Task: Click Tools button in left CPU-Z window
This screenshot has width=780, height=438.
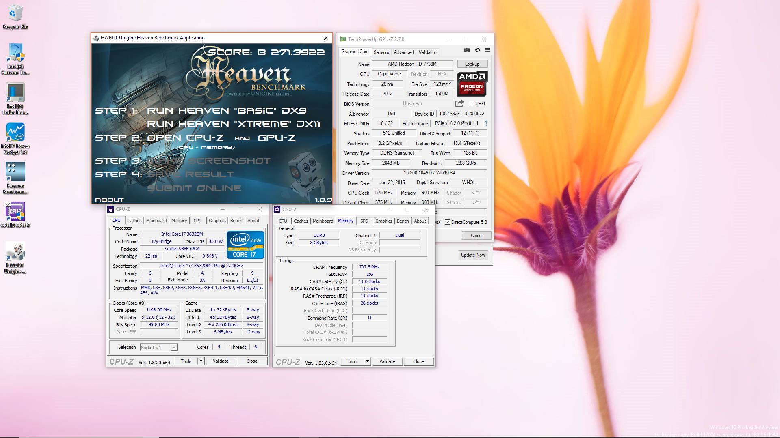Action: (186, 361)
